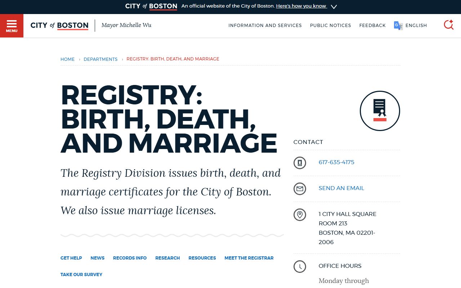Click the City of Boston banner logo
461x288 pixels.
pyautogui.click(x=151, y=6)
